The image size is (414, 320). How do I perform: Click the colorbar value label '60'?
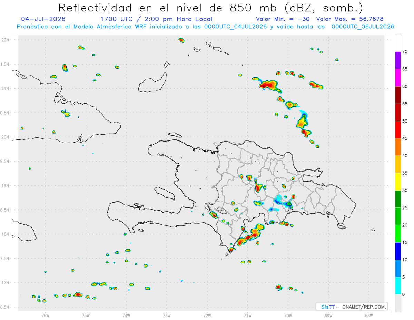405,86
